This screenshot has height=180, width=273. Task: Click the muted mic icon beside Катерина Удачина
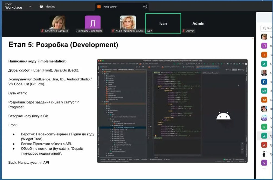pos(42,31)
